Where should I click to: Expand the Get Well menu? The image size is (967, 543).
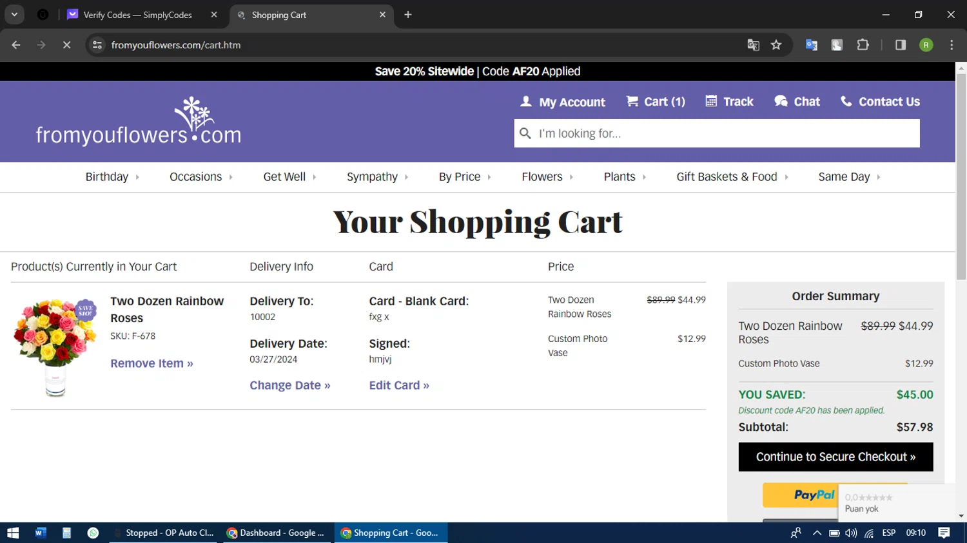[289, 176]
